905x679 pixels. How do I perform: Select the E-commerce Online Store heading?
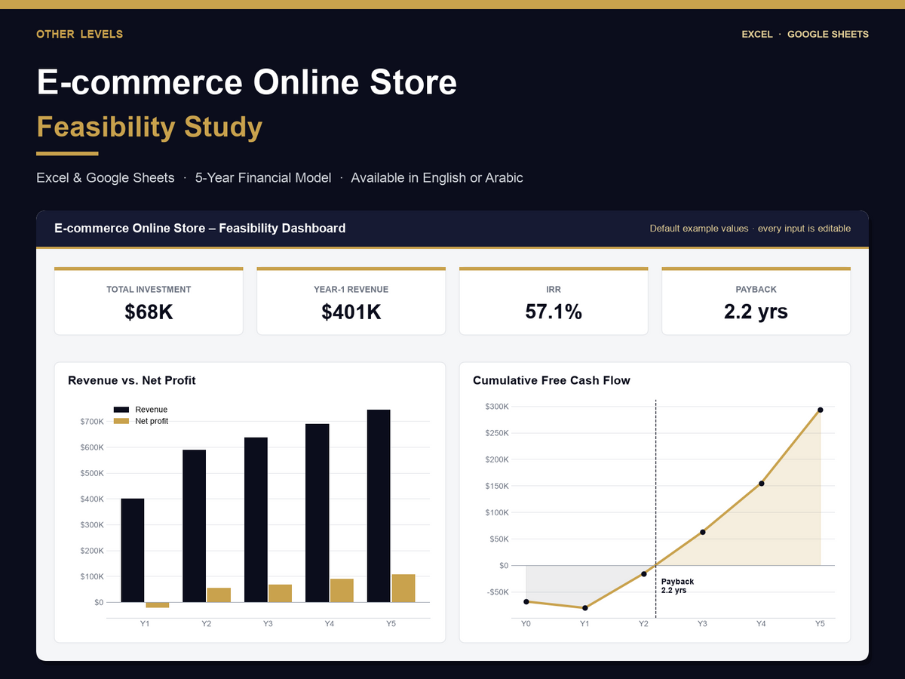click(x=247, y=81)
